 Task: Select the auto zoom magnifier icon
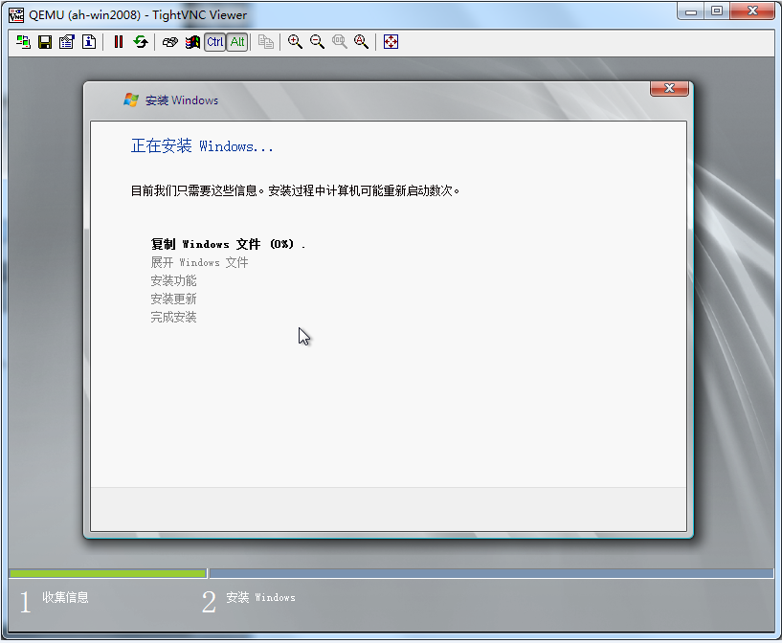pos(362,42)
